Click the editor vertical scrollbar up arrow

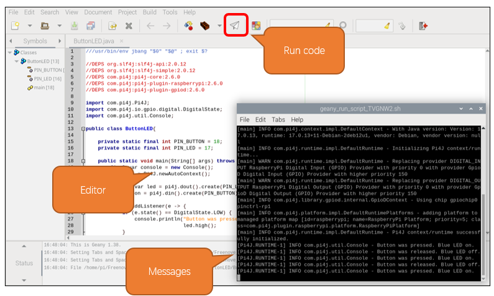(x=487, y=51)
